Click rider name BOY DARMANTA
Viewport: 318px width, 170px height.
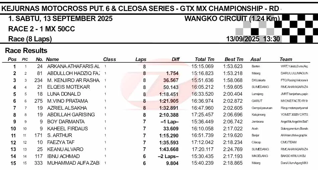66,122
